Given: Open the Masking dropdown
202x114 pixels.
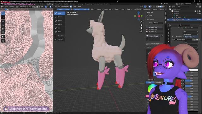Looking at the screenshot, I should tap(155, 9).
